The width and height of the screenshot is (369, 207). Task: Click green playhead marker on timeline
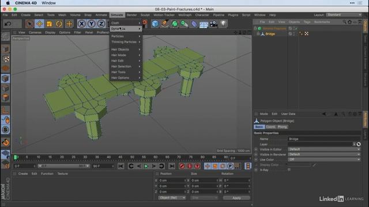tap(16, 157)
